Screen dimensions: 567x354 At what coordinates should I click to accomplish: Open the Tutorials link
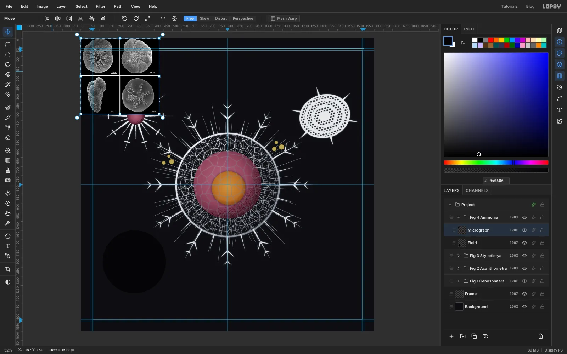coord(509,6)
